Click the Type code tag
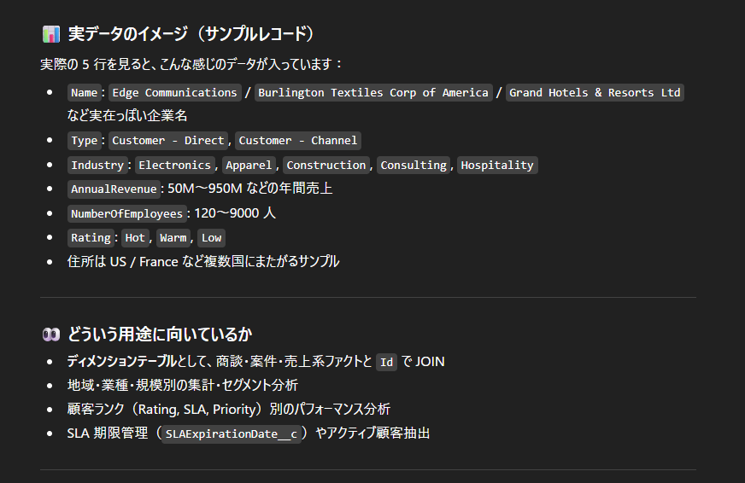 [x=84, y=141]
